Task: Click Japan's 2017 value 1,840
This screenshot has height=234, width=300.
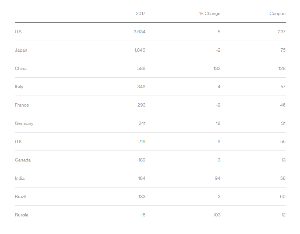Action: 140,50
